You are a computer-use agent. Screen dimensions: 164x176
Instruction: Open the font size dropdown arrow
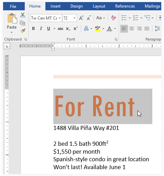coord(74,18)
